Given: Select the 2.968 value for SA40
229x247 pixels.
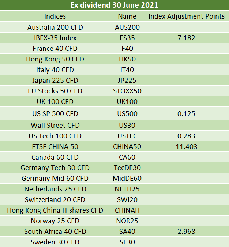Looking at the screenshot, I should pos(186,232).
